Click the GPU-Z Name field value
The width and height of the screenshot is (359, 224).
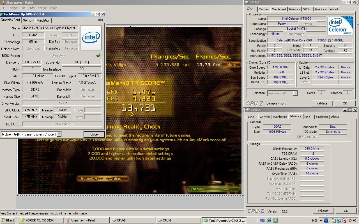click(50, 28)
